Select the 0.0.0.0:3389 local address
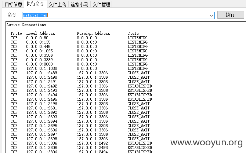 [39, 60]
